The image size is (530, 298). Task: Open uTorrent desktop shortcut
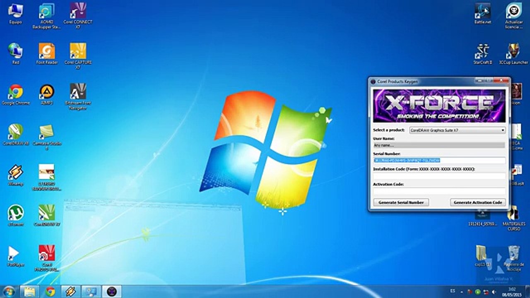pyautogui.click(x=15, y=216)
